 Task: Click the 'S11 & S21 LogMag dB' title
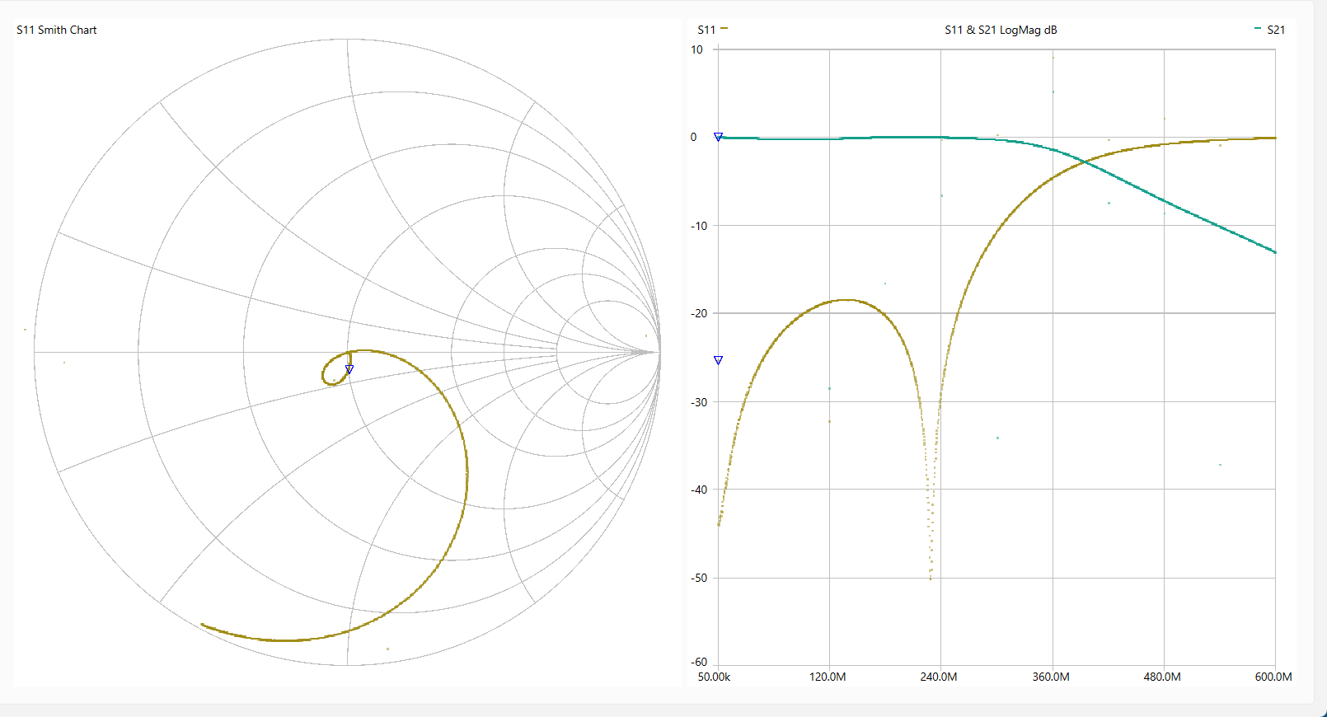coord(1001,30)
